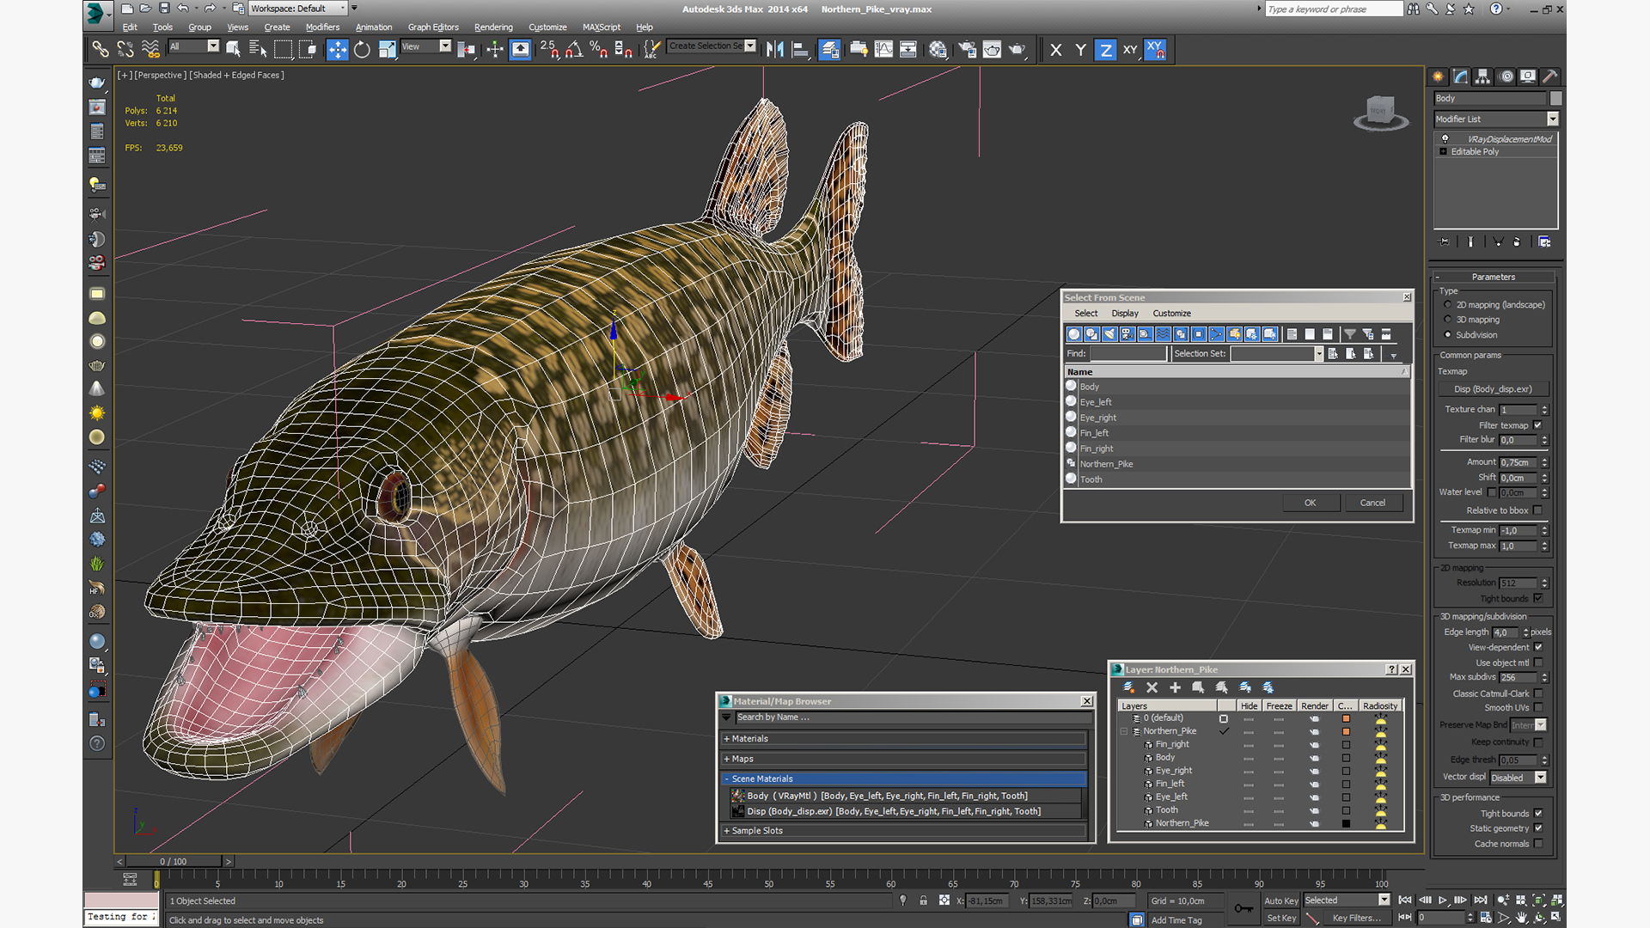Open the Rendering menu
The image size is (1650, 928).
tap(492, 27)
